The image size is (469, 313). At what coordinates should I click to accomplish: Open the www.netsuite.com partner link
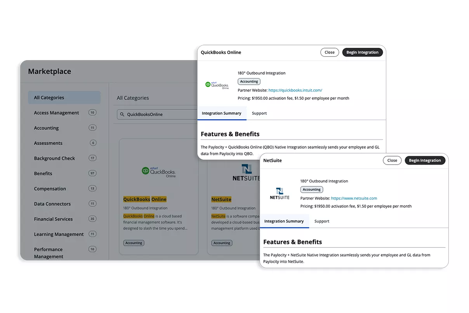(x=354, y=198)
